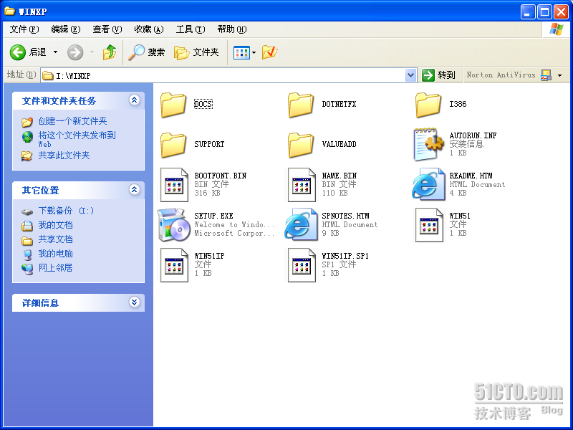Open the Views dropdown arrow
This screenshot has width=573, height=430.
click(254, 52)
